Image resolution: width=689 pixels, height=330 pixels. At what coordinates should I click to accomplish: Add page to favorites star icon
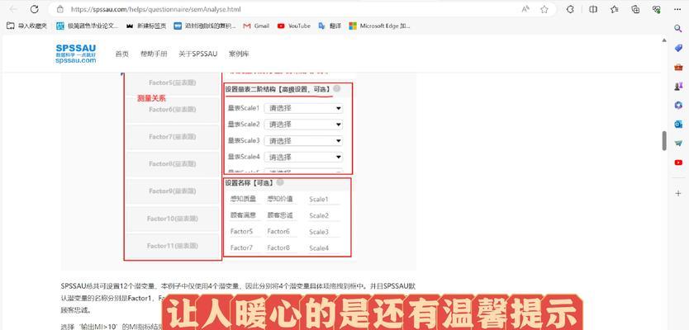(x=544, y=9)
